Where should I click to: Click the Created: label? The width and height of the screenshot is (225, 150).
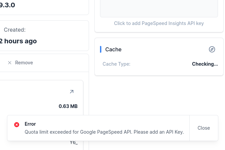pos(15,30)
